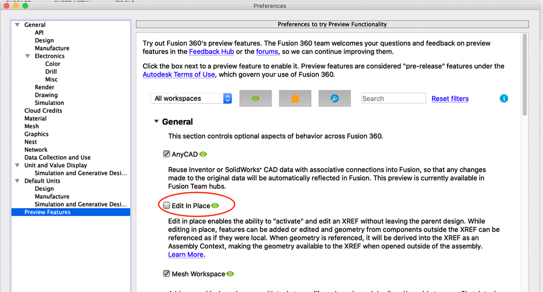This screenshot has width=543, height=292.
Task: Select Design under General
Action: coord(44,40)
